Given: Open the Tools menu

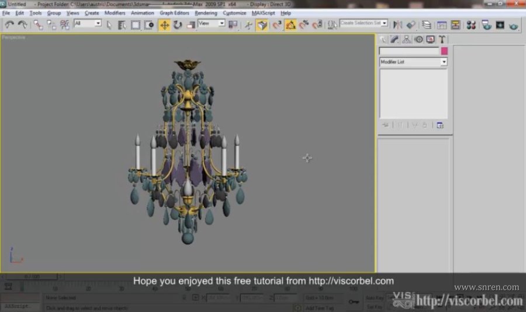Looking at the screenshot, I should (x=36, y=13).
